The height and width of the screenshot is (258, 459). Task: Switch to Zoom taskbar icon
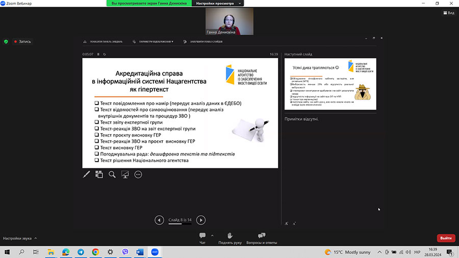pyautogui.click(x=155, y=252)
